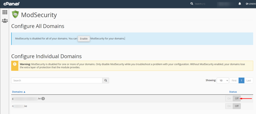This screenshot has height=114, width=256.
Task: Click the ModSecurity shield icon
Action: point(15,14)
